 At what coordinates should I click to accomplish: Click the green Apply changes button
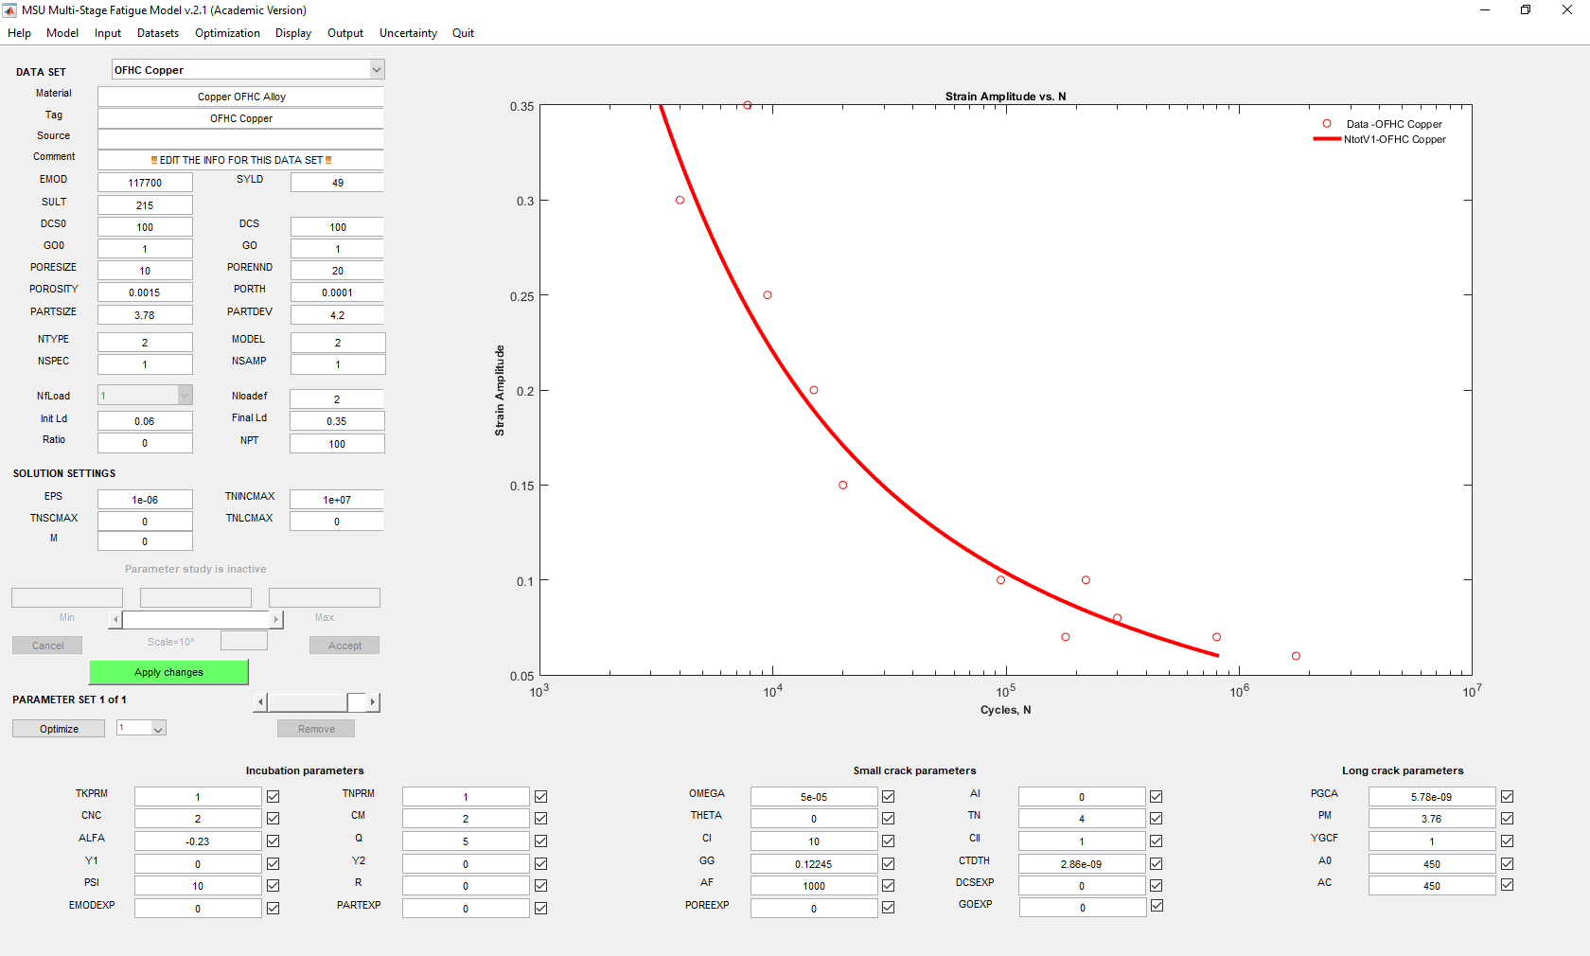168,672
